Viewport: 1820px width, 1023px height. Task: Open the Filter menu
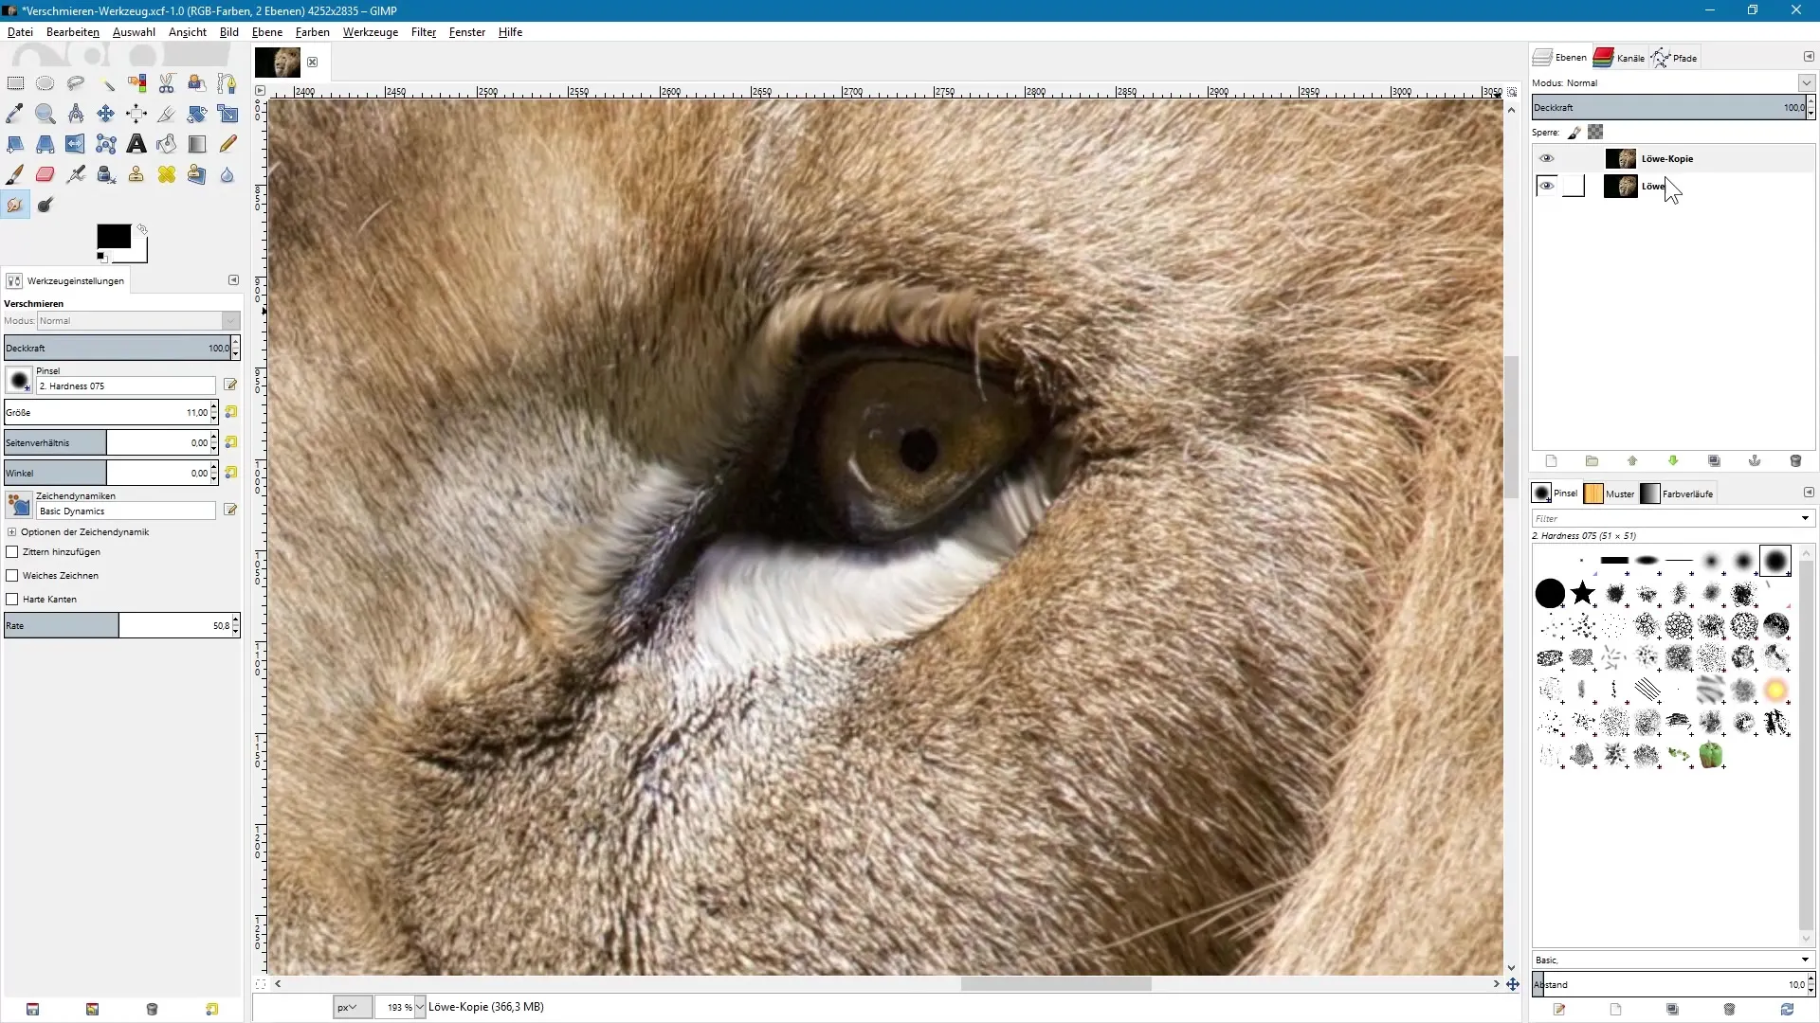click(x=423, y=32)
